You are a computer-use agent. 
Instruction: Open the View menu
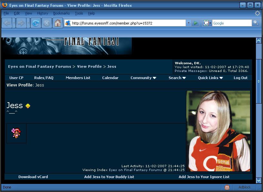[28, 13]
